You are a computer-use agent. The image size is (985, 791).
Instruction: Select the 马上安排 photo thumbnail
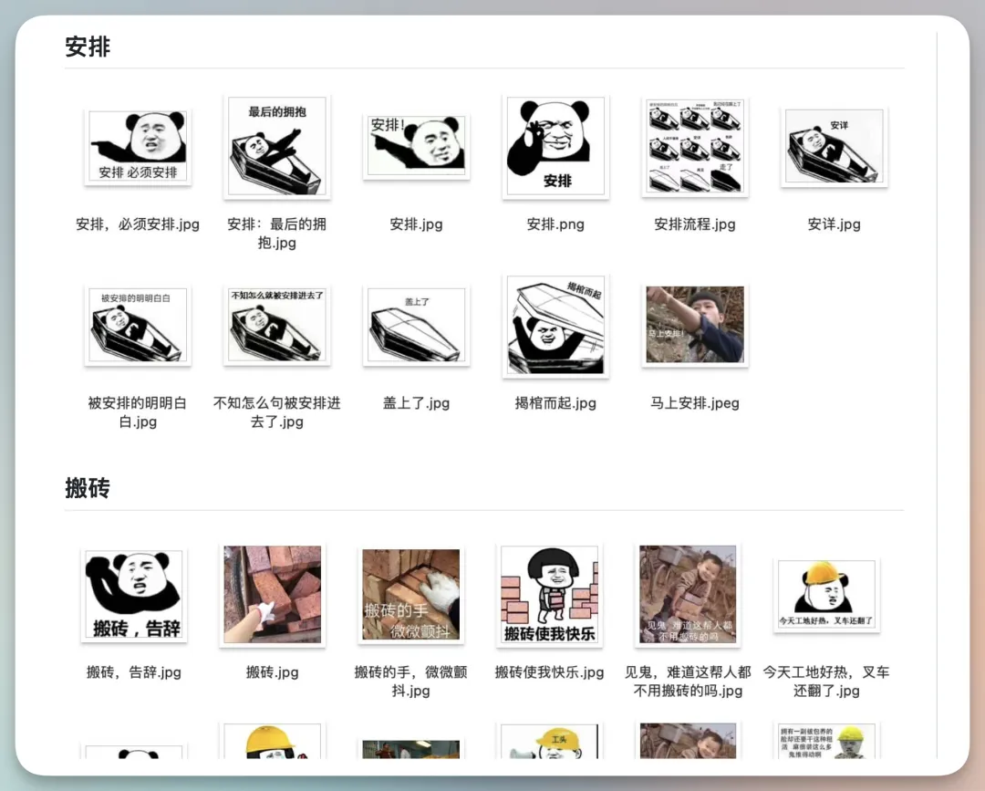point(695,326)
